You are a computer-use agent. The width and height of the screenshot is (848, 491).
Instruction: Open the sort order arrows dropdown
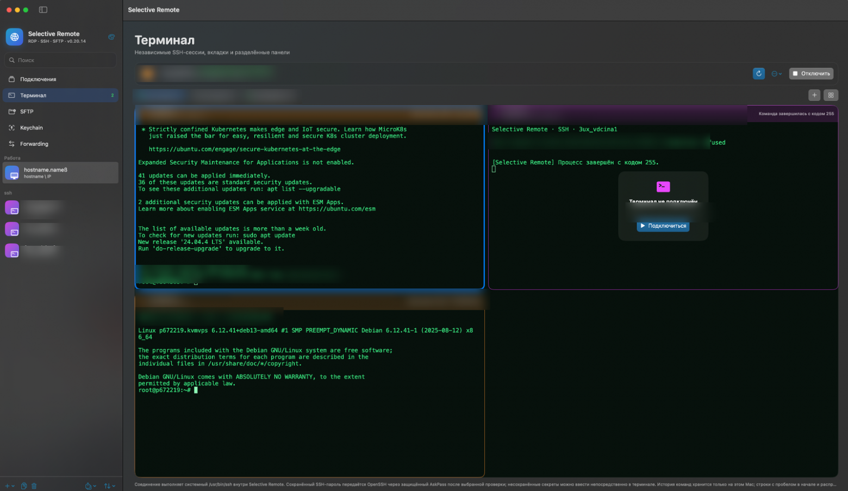[x=109, y=486]
